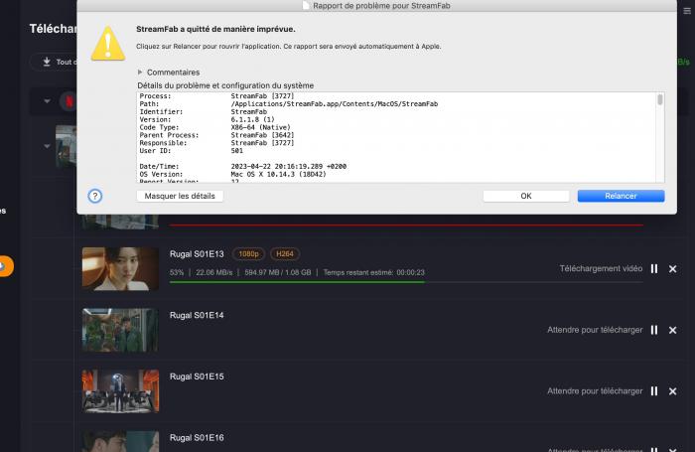Click the 1080p resolution badge
695x452 pixels.
point(248,253)
